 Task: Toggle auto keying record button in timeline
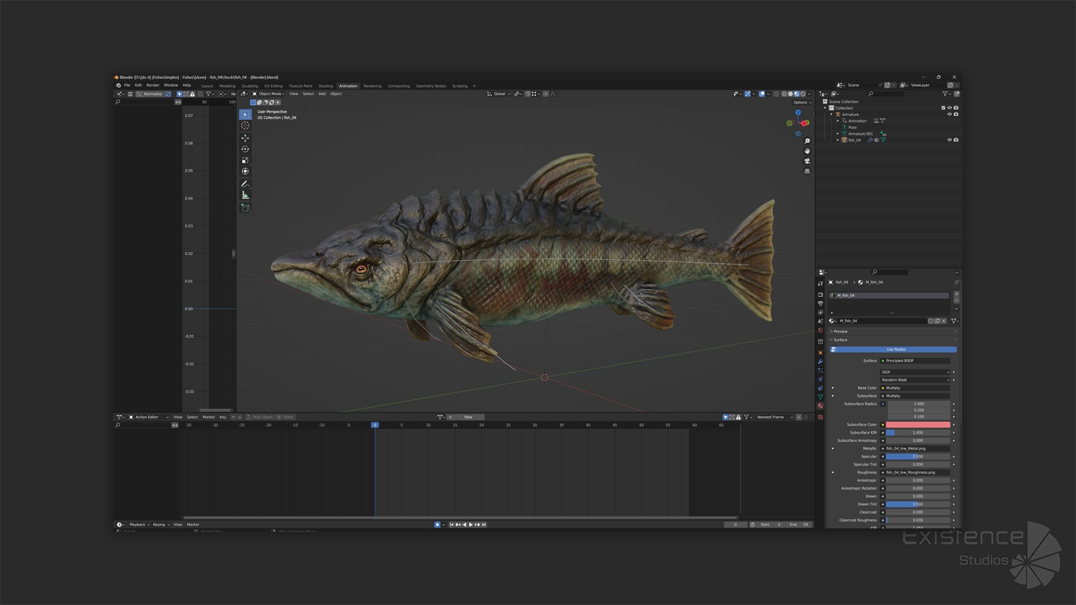(x=437, y=525)
